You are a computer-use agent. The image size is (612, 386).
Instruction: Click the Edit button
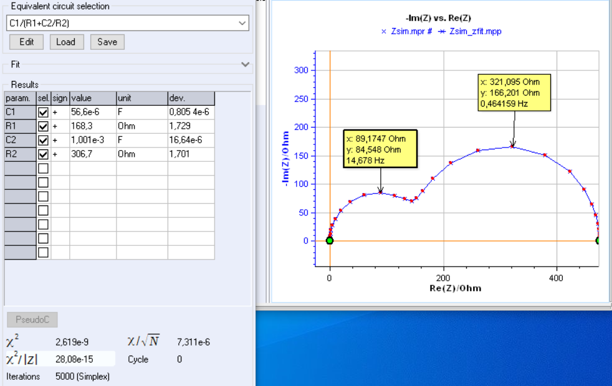(x=27, y=42)
